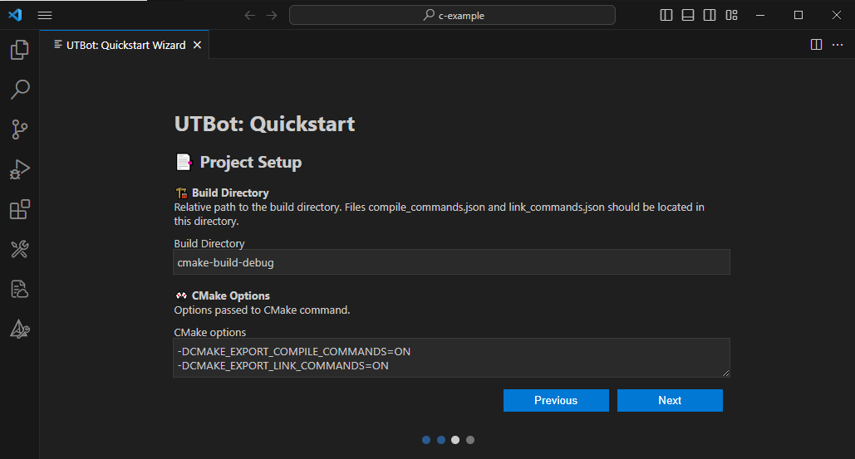Select the UTBot: Quickstart Wizard tab

pyautogui.click(x=125, y=45)
